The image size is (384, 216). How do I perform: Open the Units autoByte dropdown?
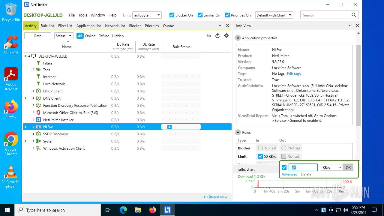pos(147,15)
